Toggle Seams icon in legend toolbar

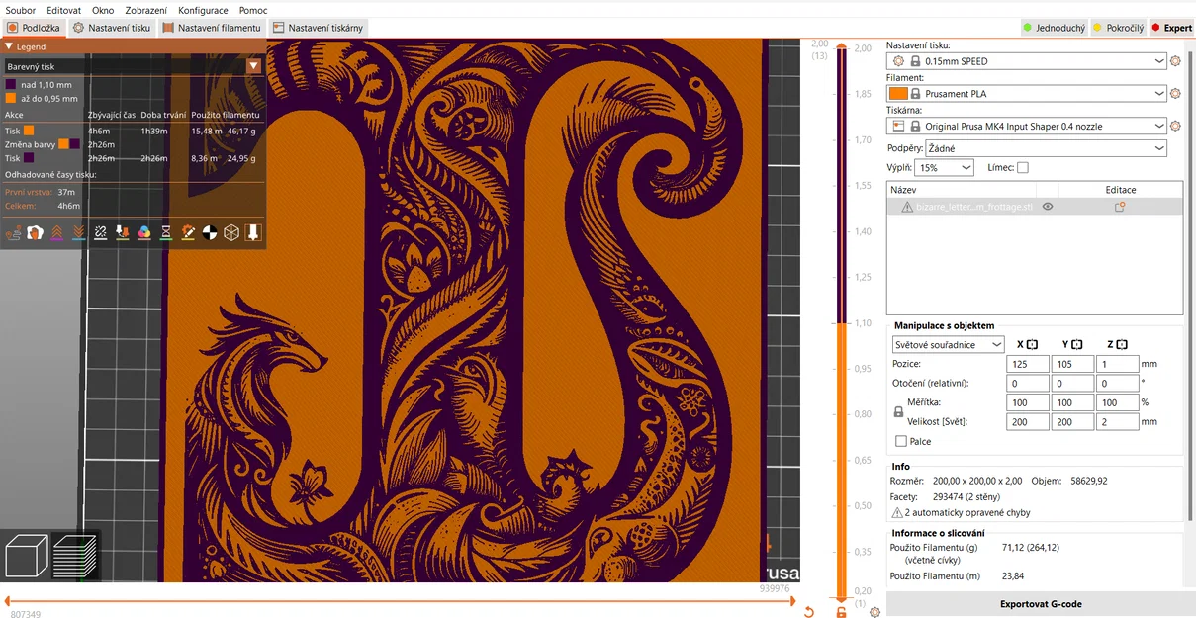[x=100, y=232]
